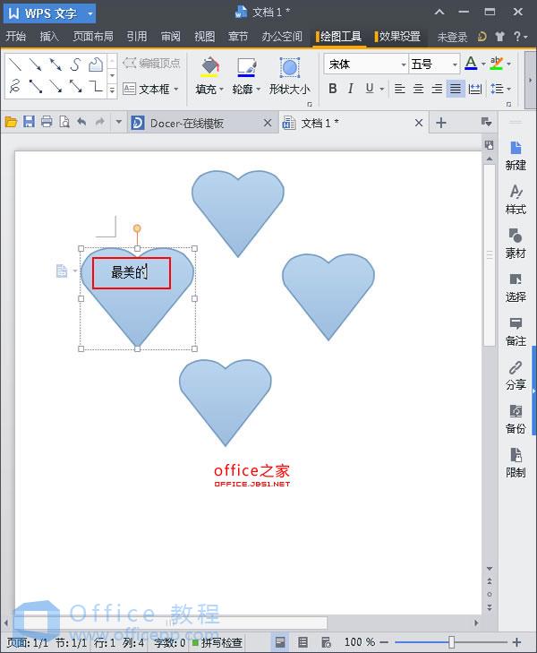Redo the last action
Viewport: 537px width, 653px height.
tap(100, 122)
